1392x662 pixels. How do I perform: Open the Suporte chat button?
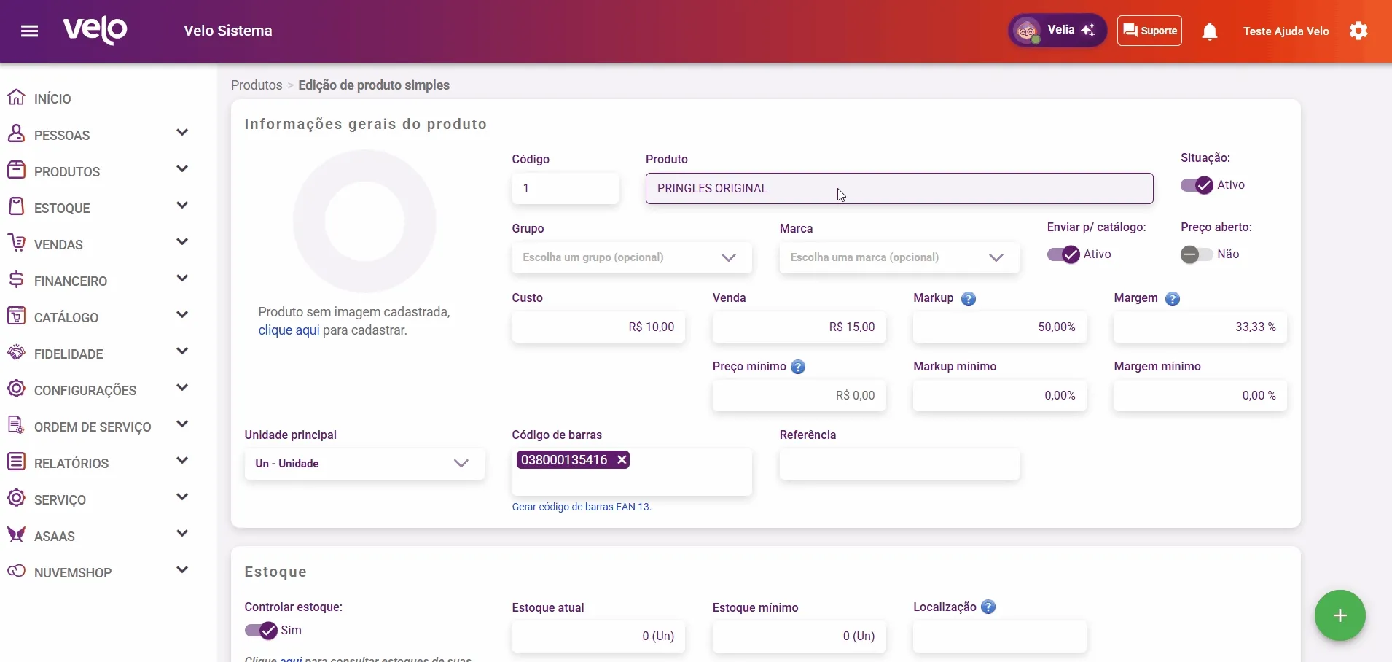click(x=1149, y=31)
